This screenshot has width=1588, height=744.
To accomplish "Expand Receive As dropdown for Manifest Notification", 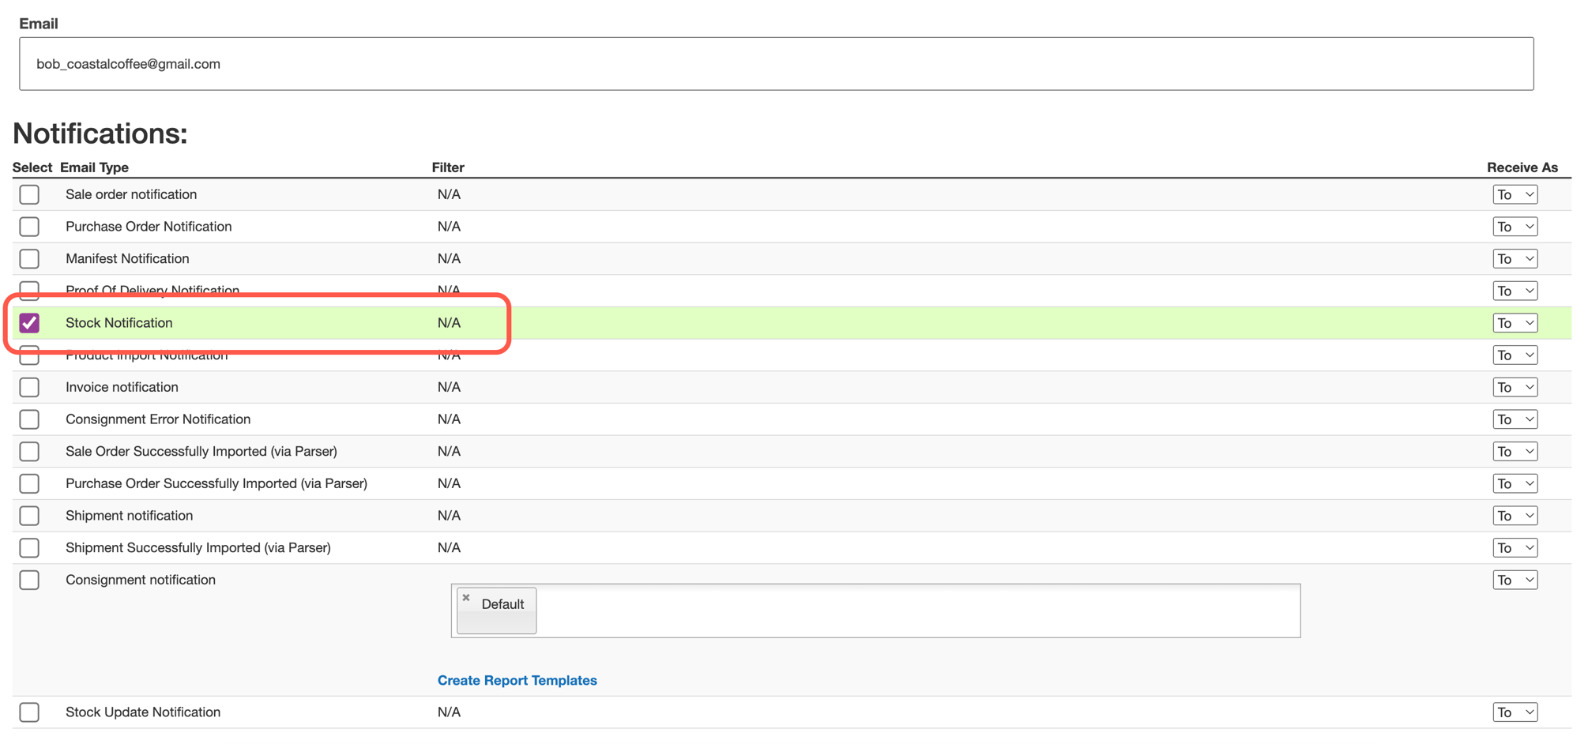I will click(x=1515, y=259).
